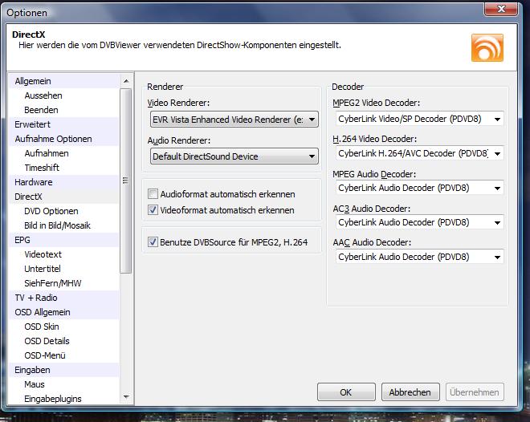Open Bild in Bild/Mosaik settings

click(x=58, y=225)
